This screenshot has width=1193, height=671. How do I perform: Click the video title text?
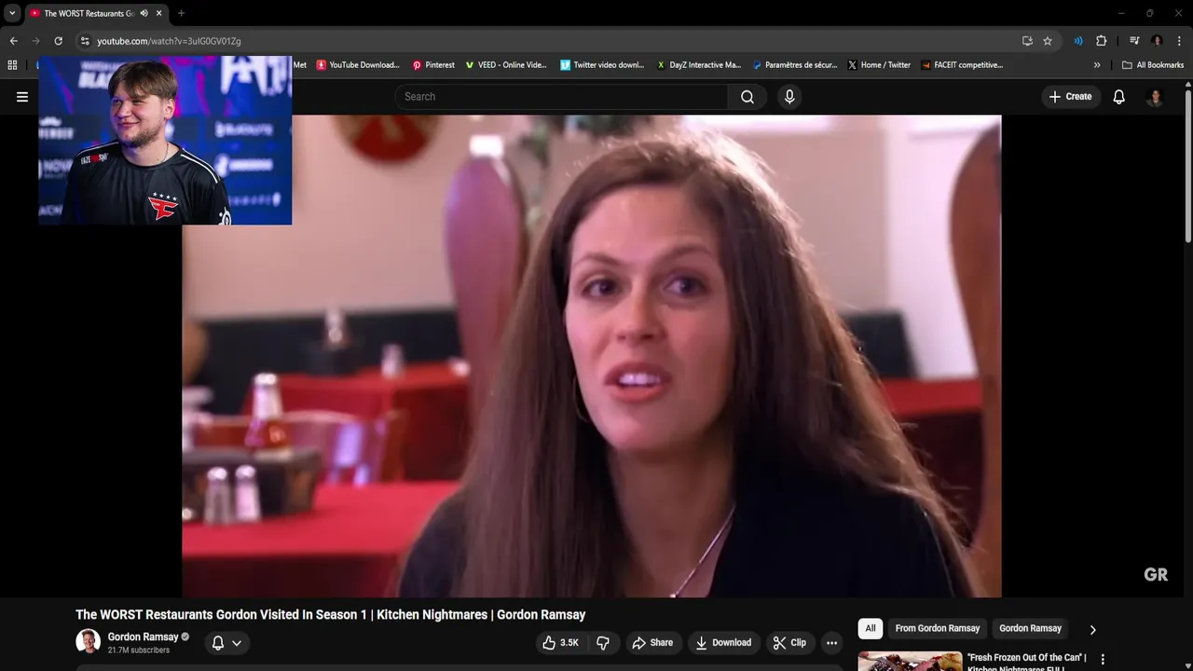[x=331, y=615]
